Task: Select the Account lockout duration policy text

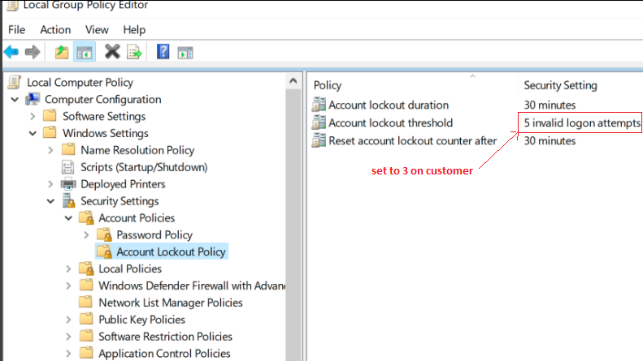Action: [389, 105]
